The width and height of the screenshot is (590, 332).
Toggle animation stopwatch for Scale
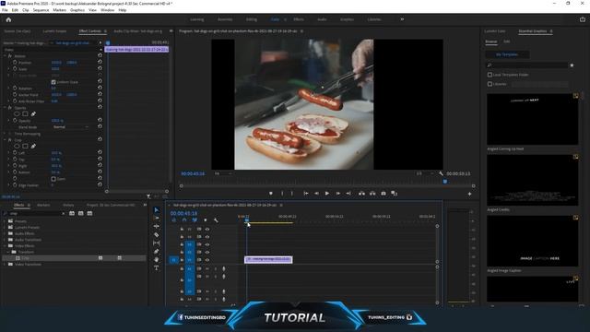tap(15, 69)
